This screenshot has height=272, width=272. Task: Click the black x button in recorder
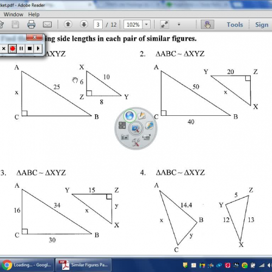tap(4, 48)
